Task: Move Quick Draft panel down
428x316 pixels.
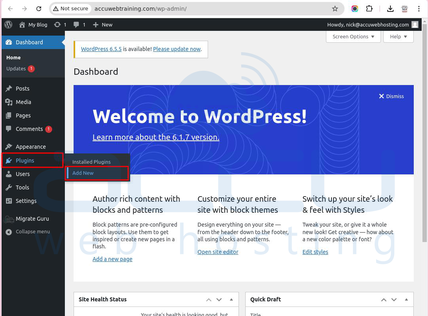Action: (x=394, y=300)
